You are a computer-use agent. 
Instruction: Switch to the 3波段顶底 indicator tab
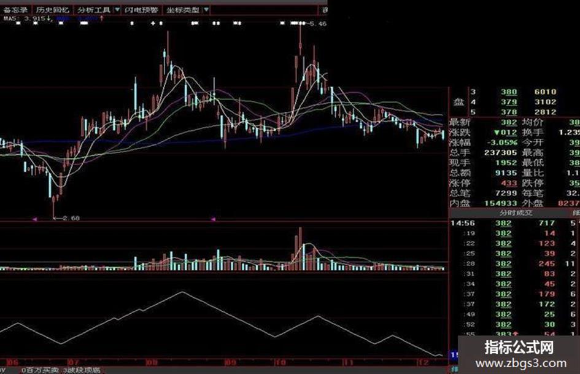point(82,370)
